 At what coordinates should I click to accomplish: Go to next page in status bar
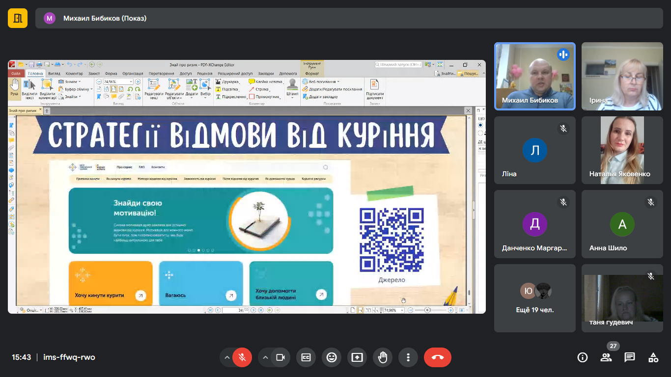(253, 310)
